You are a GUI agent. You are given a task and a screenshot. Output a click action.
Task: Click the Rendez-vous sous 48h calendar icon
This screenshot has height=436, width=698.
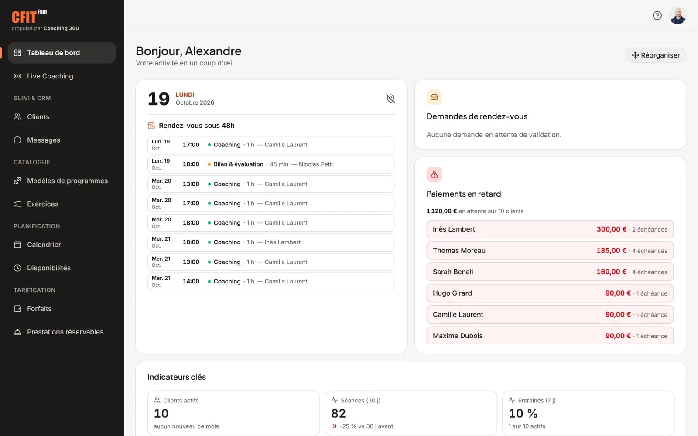[x=151, y=126]
